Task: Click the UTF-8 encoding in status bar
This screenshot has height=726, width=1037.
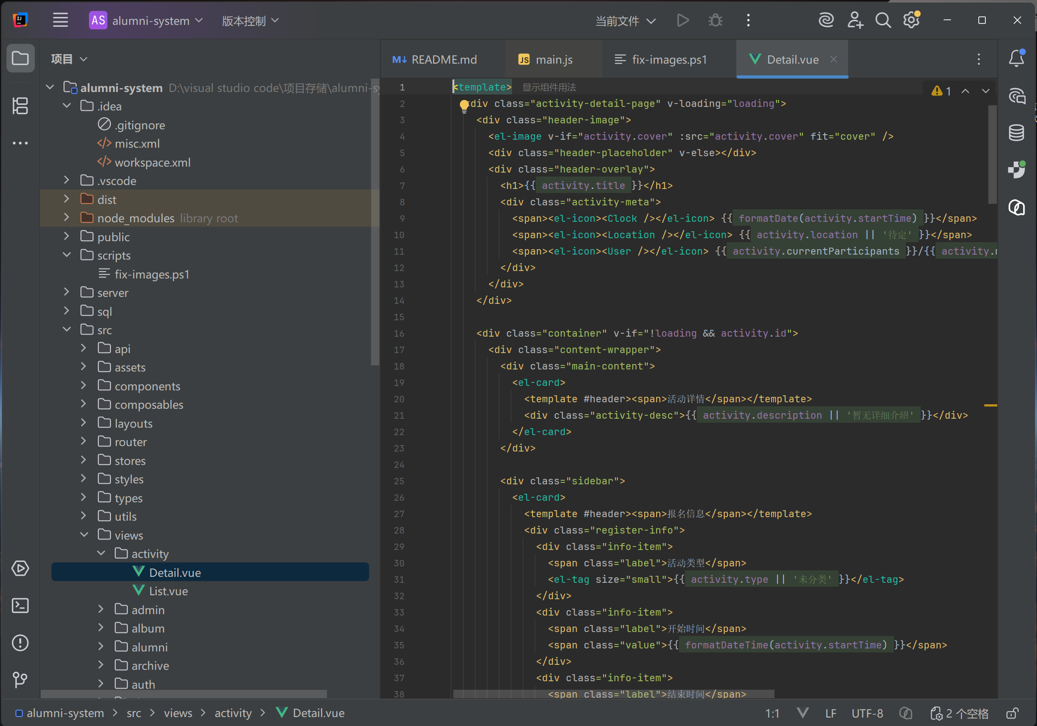Action: (x=867, y=713)
